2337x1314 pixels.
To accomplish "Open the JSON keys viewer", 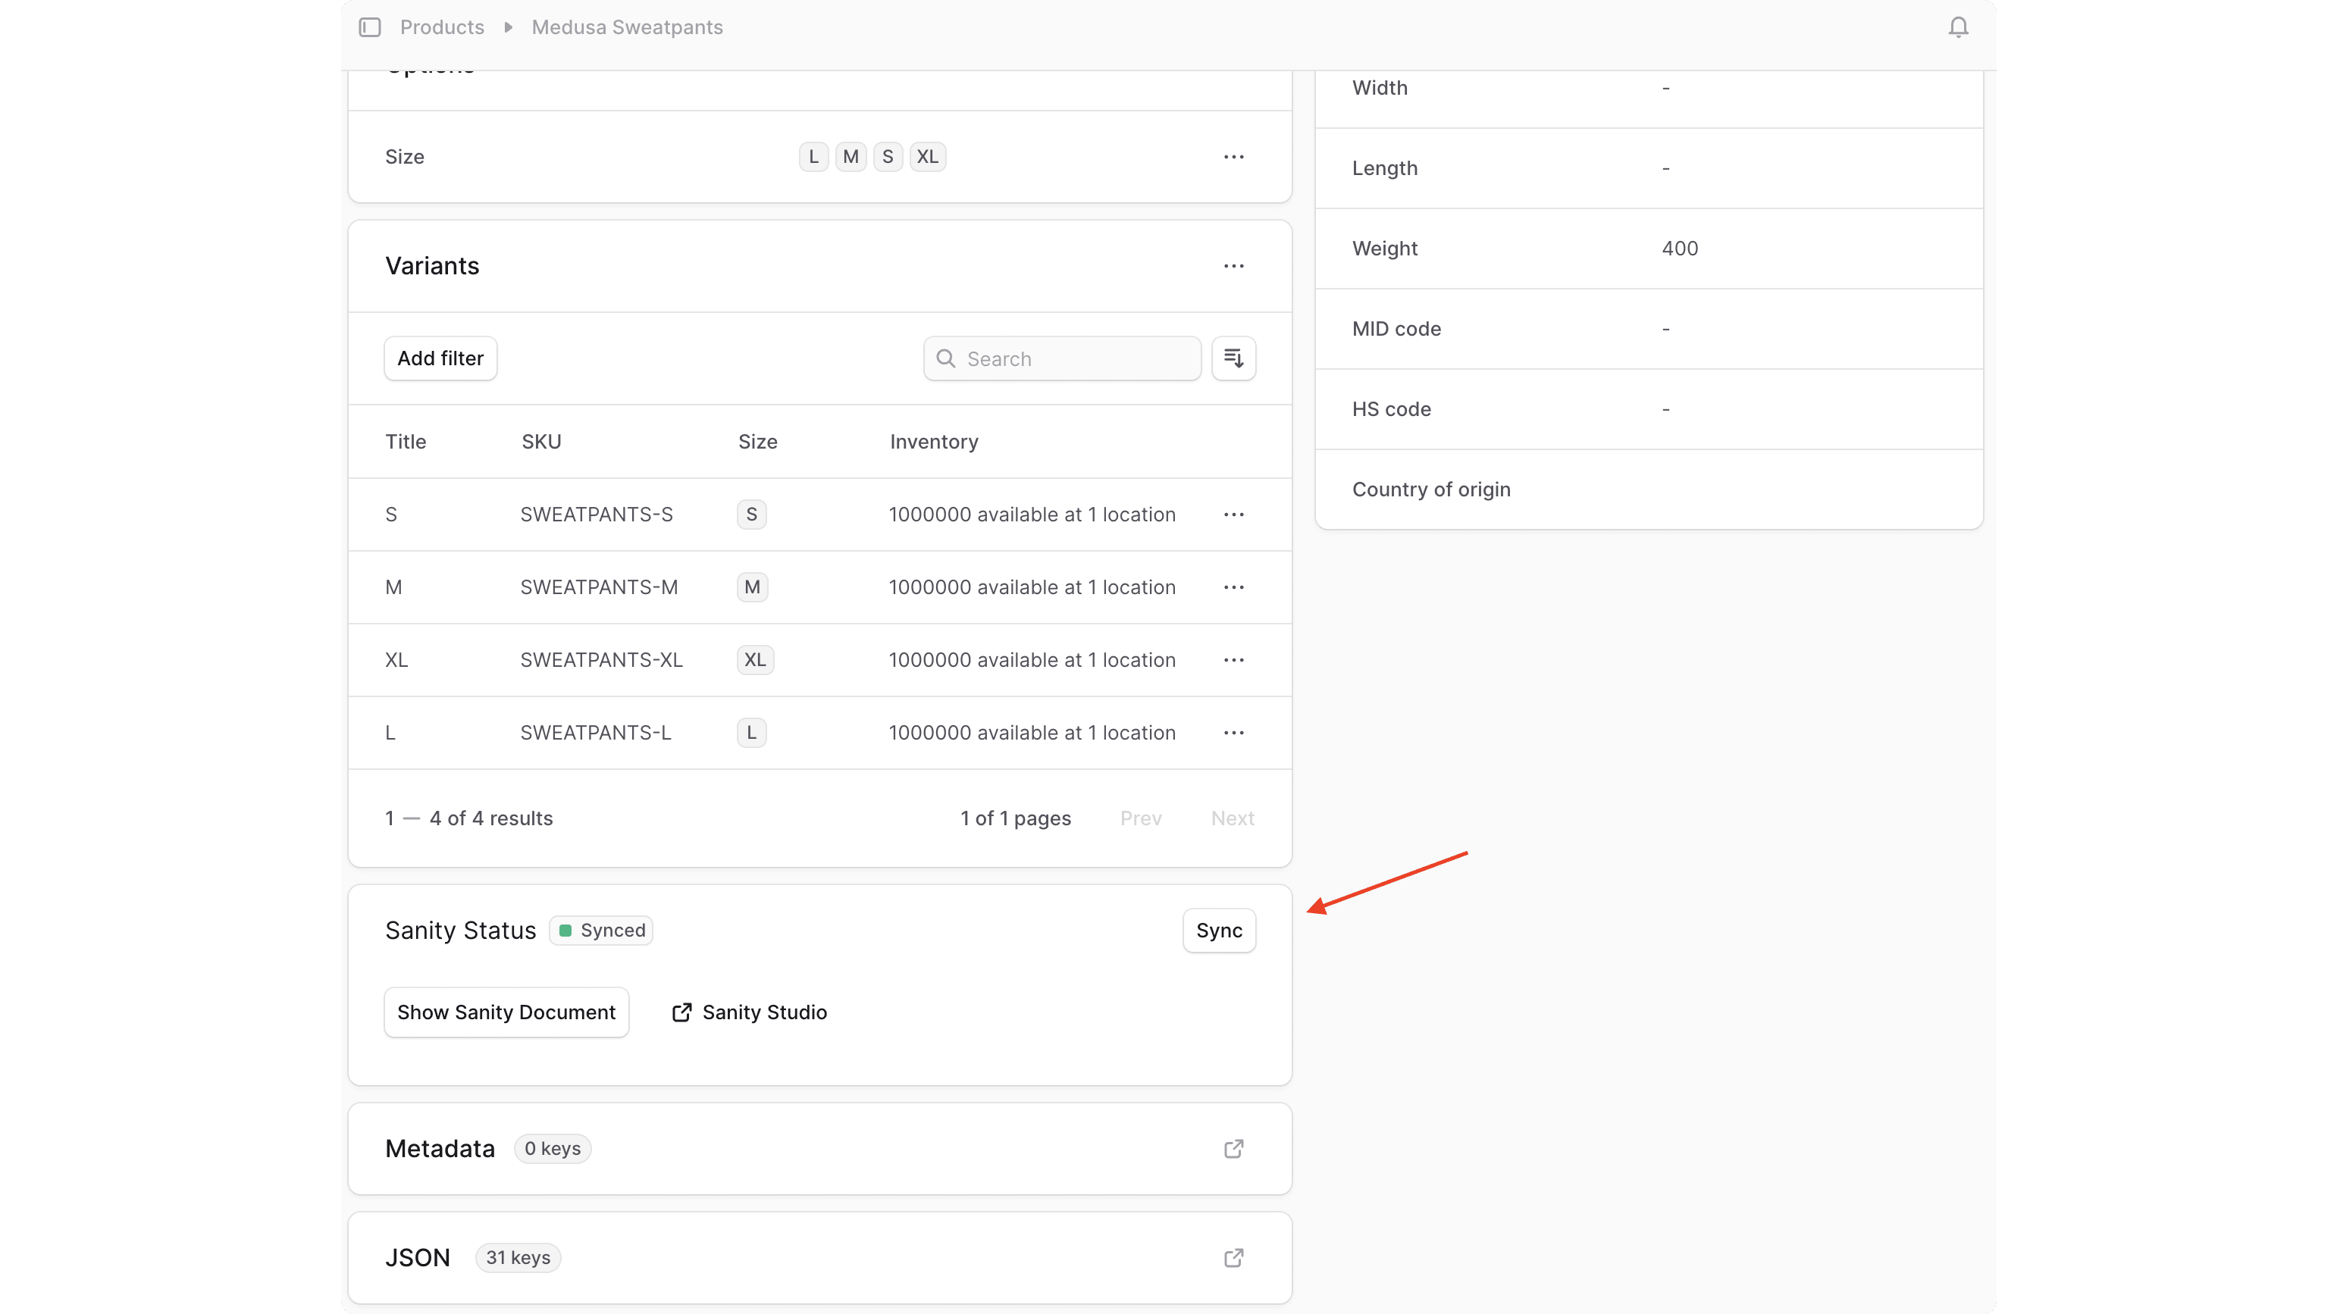I will point(1233,1258).
